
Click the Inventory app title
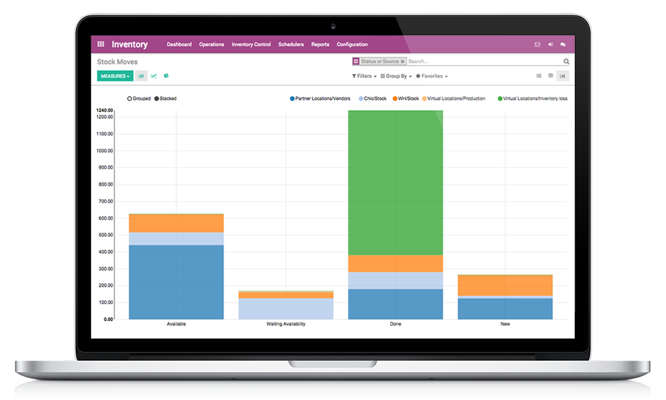tap(130, 44)
